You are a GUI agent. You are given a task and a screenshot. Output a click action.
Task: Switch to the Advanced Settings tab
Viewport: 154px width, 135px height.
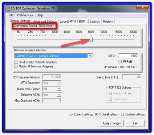[x=45, y=22]
